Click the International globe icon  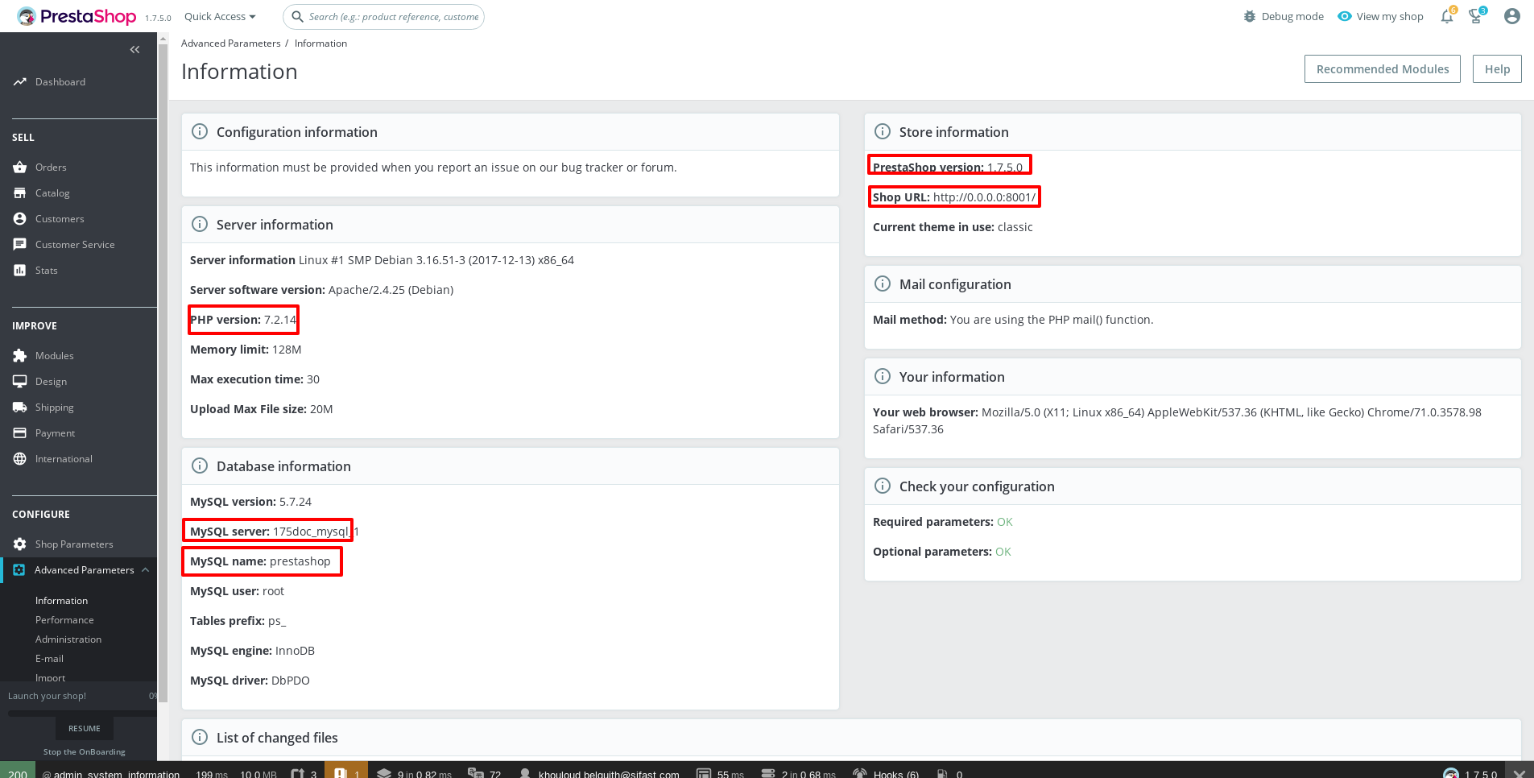[x=20, y=459]
